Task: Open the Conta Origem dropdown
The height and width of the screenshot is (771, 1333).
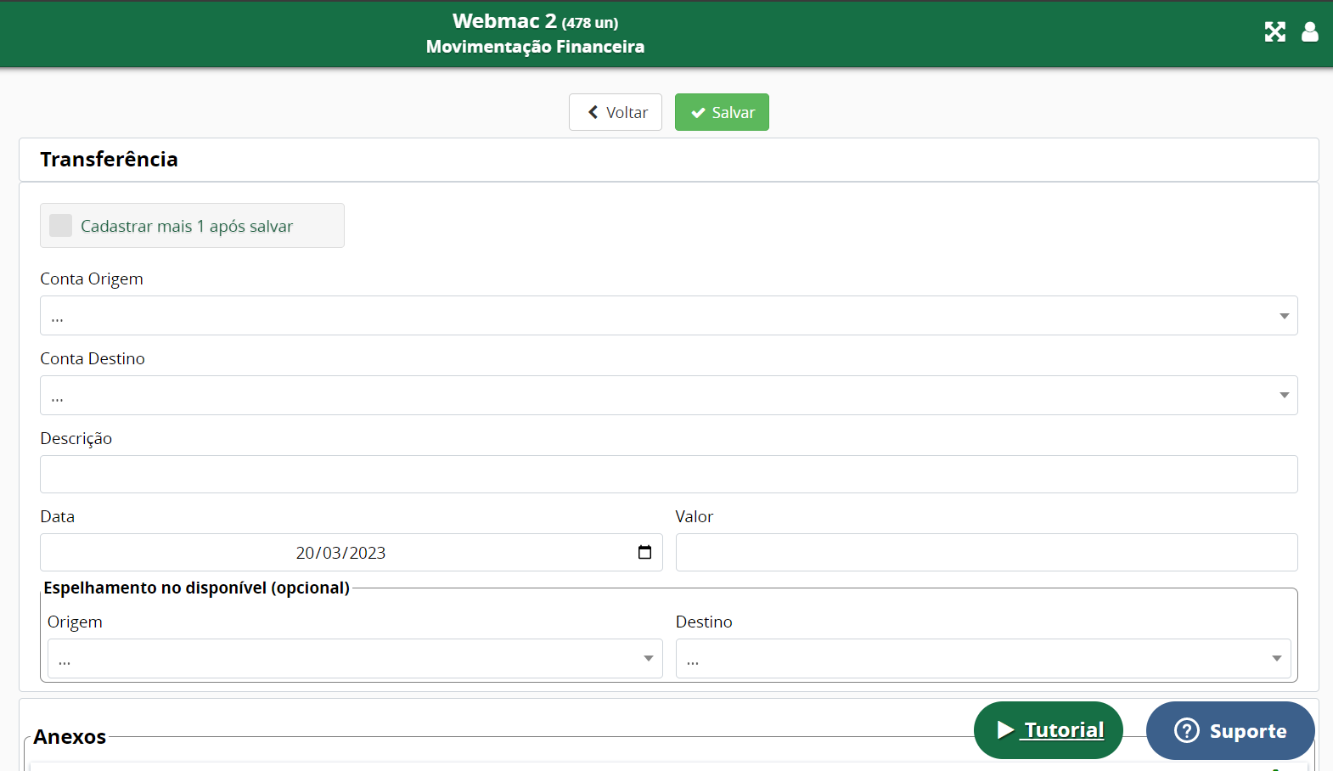Action: coord(668,316)
